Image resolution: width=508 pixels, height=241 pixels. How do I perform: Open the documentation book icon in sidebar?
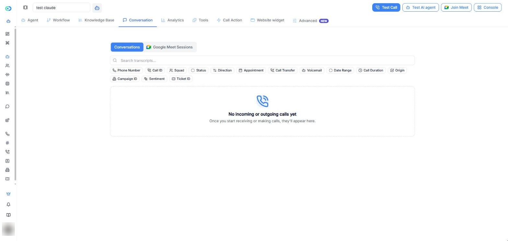(8, 215)
